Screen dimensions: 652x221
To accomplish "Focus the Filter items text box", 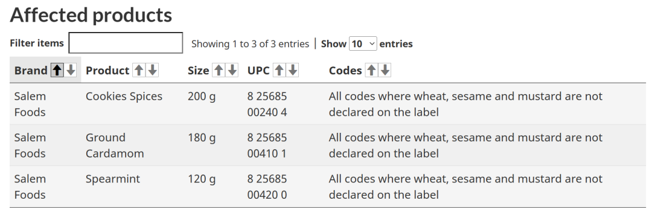I will (126, 43).
